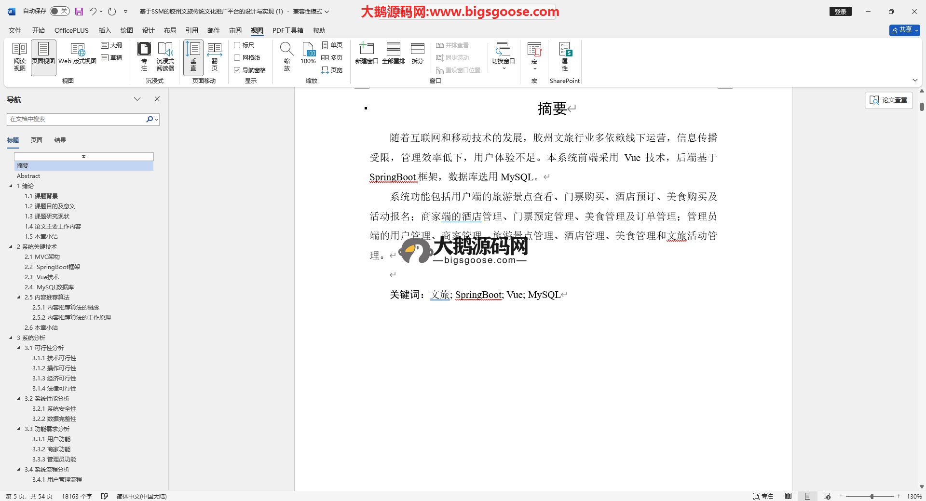Viewport: 926px width, 501px height.
Task: Click the 论文查重 button
Action: pyautogui.click(x=888, y=100)
